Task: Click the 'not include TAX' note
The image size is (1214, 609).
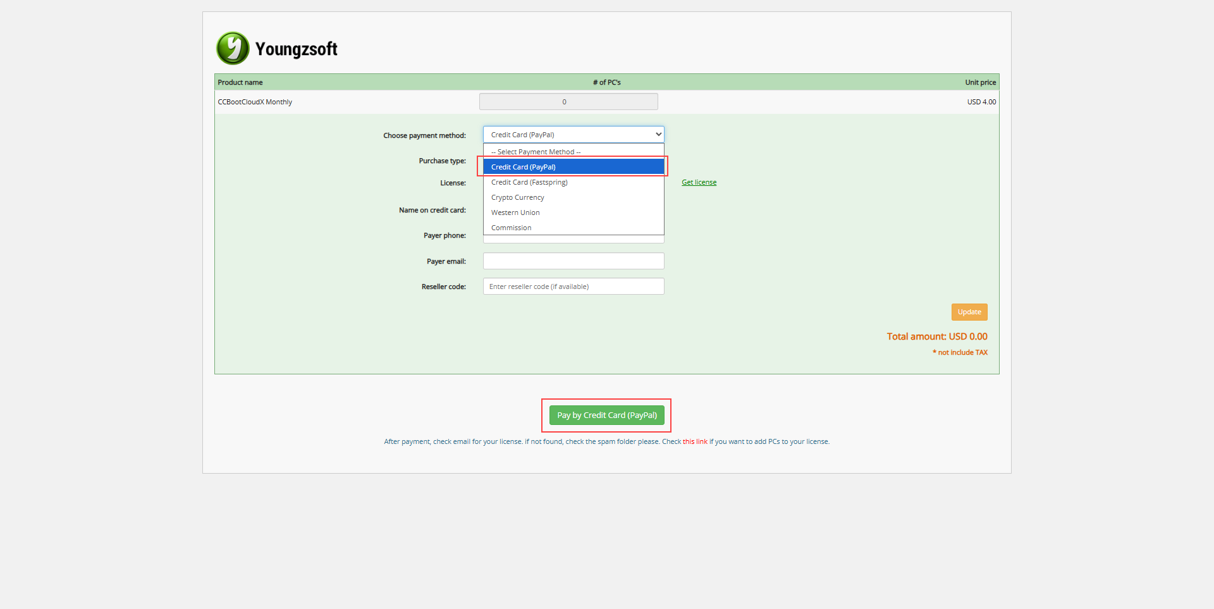Action: click(962, 353)
